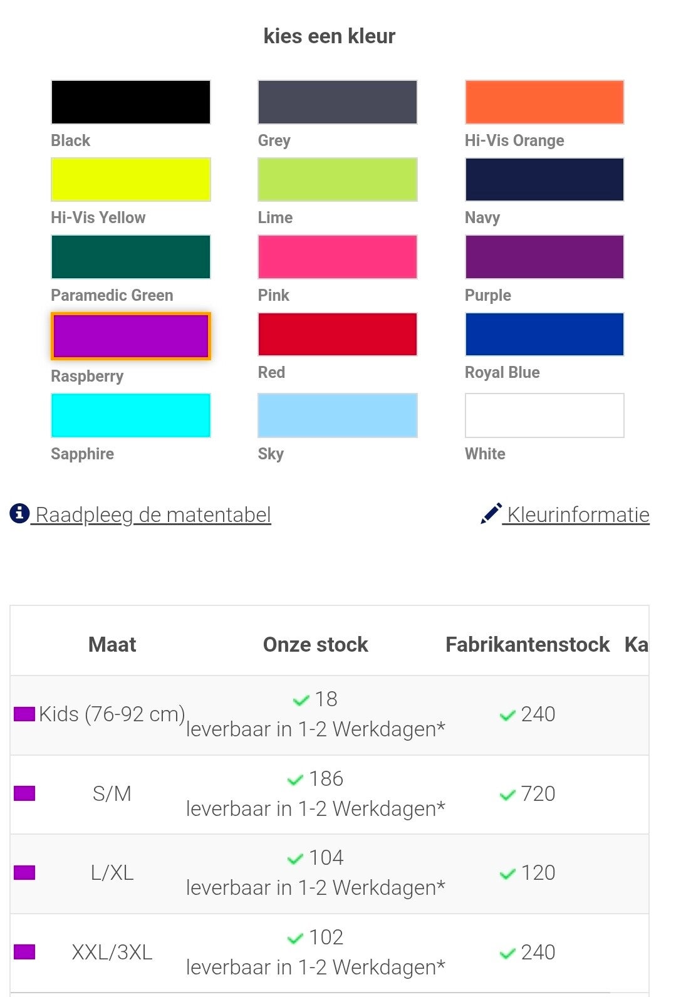The image size is (676, 997).
Task: Open the Kleurinformatie link
Action: click(578, 515)
